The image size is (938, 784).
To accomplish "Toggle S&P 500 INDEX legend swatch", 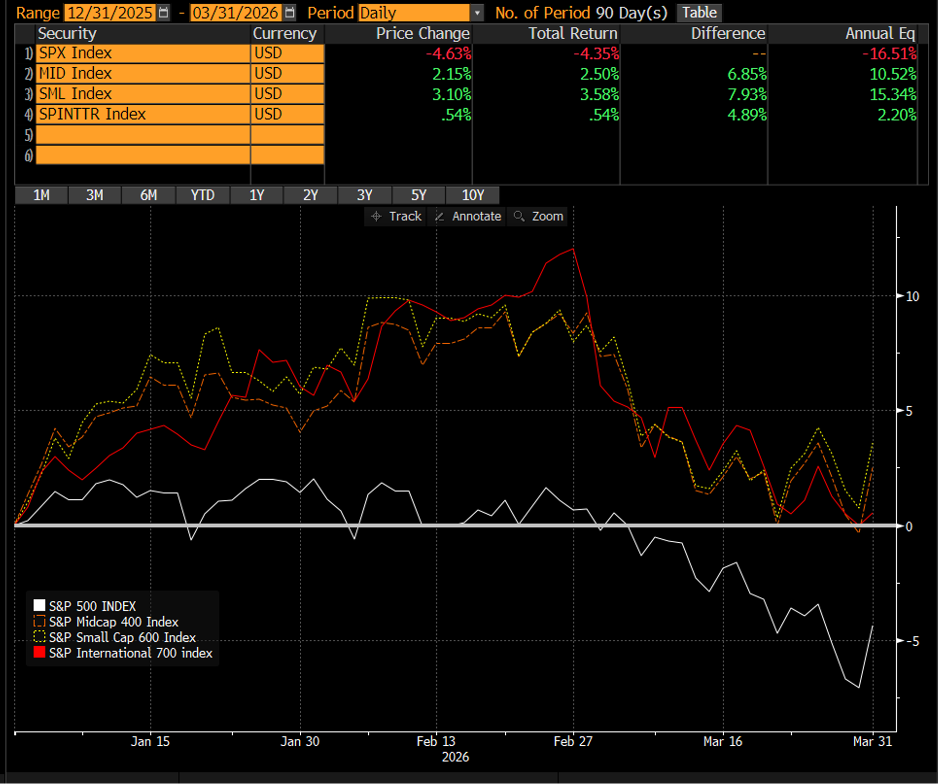I will (40, 606).
